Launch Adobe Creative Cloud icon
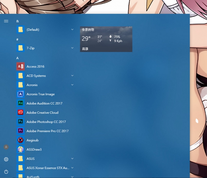The width and height of the screenshot is (207, 178). click(20, 113)
